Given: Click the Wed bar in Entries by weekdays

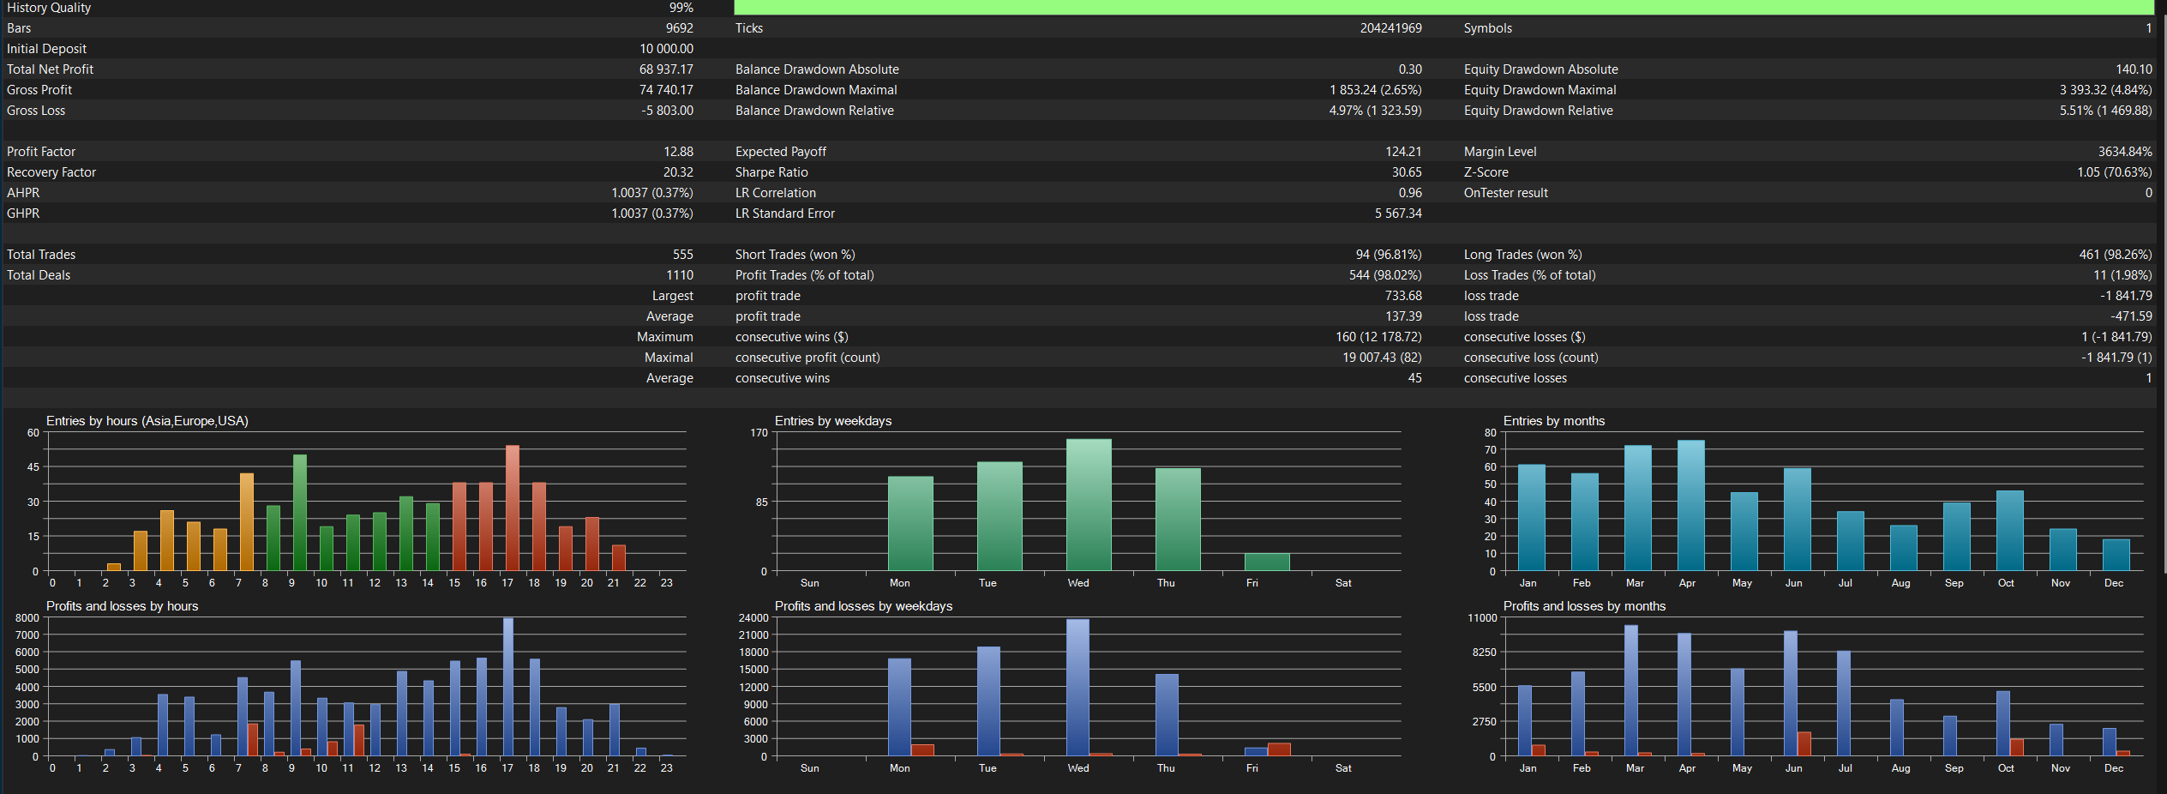Looking at the screenshot, I should coord(1089,505).
